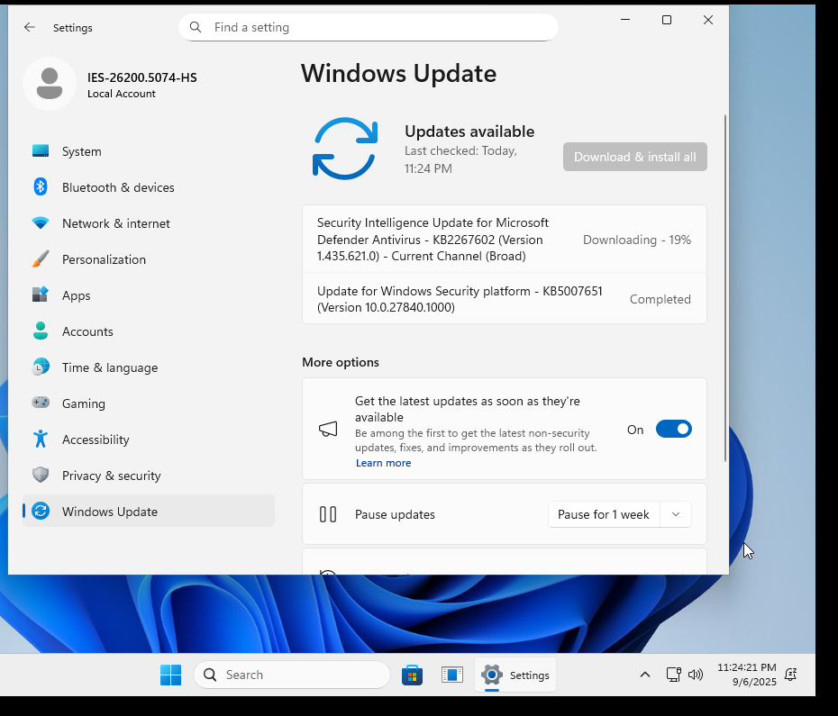Expand the Pause for 1 week dropdown arrow

(676, 514)
